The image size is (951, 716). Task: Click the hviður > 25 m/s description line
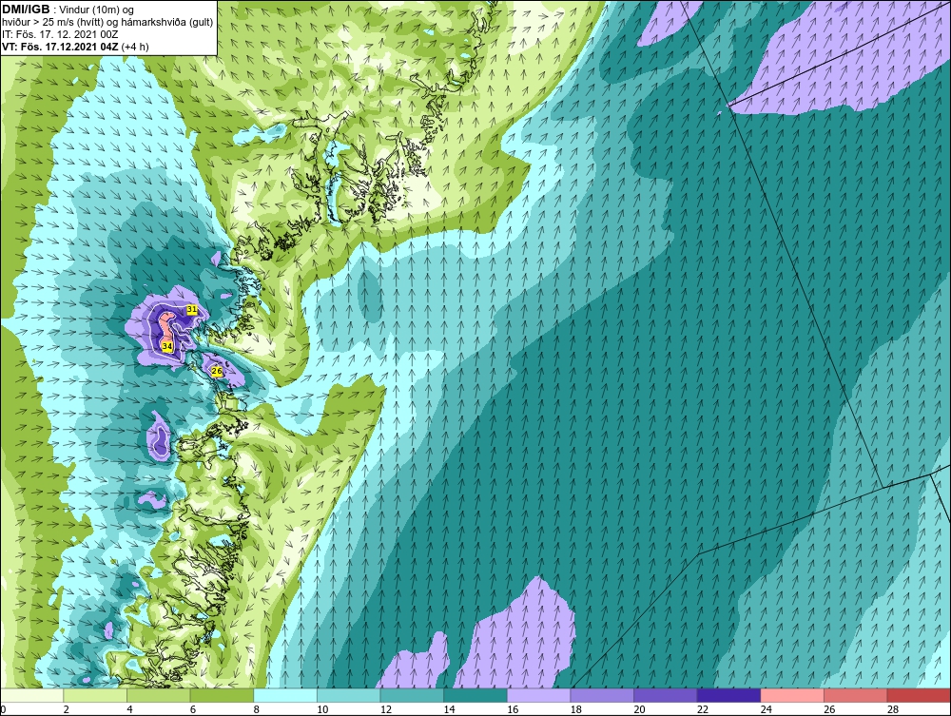coord(107,23)
